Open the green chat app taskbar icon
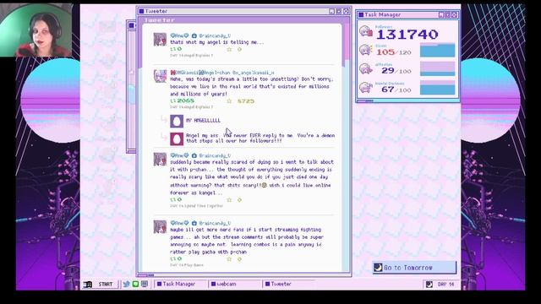The height and width of the screenshot is (304, 541). pos(135,284)
